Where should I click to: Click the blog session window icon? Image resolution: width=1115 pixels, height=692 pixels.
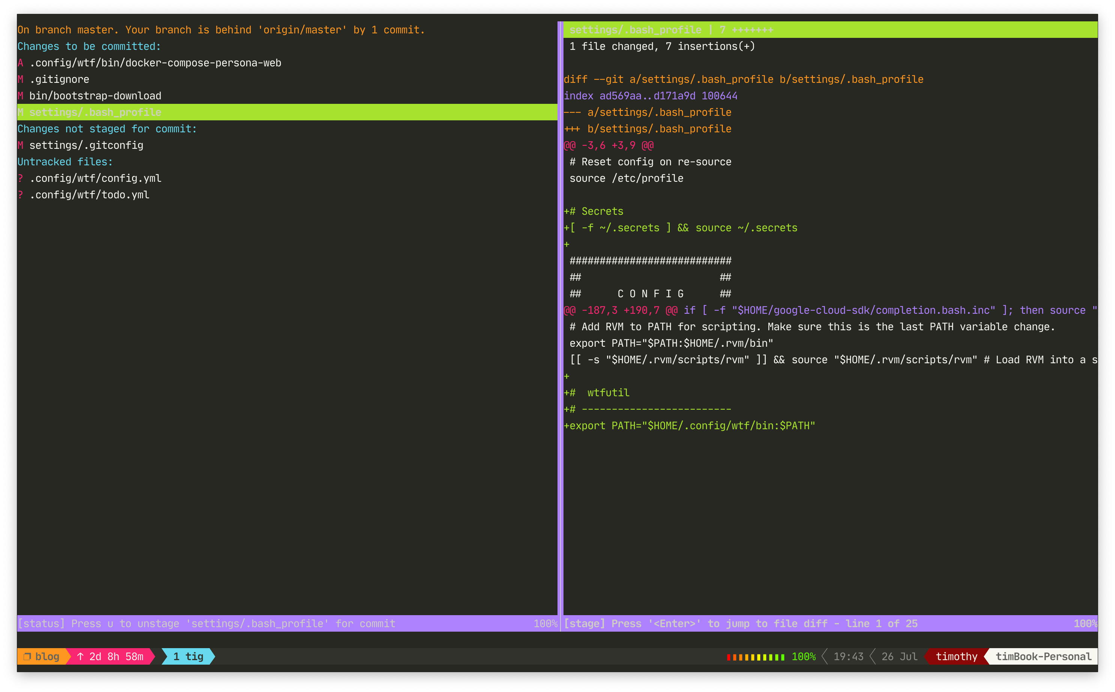point(27,656)
